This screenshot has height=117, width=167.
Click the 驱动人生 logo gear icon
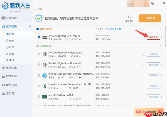click(x=5, y=6)
